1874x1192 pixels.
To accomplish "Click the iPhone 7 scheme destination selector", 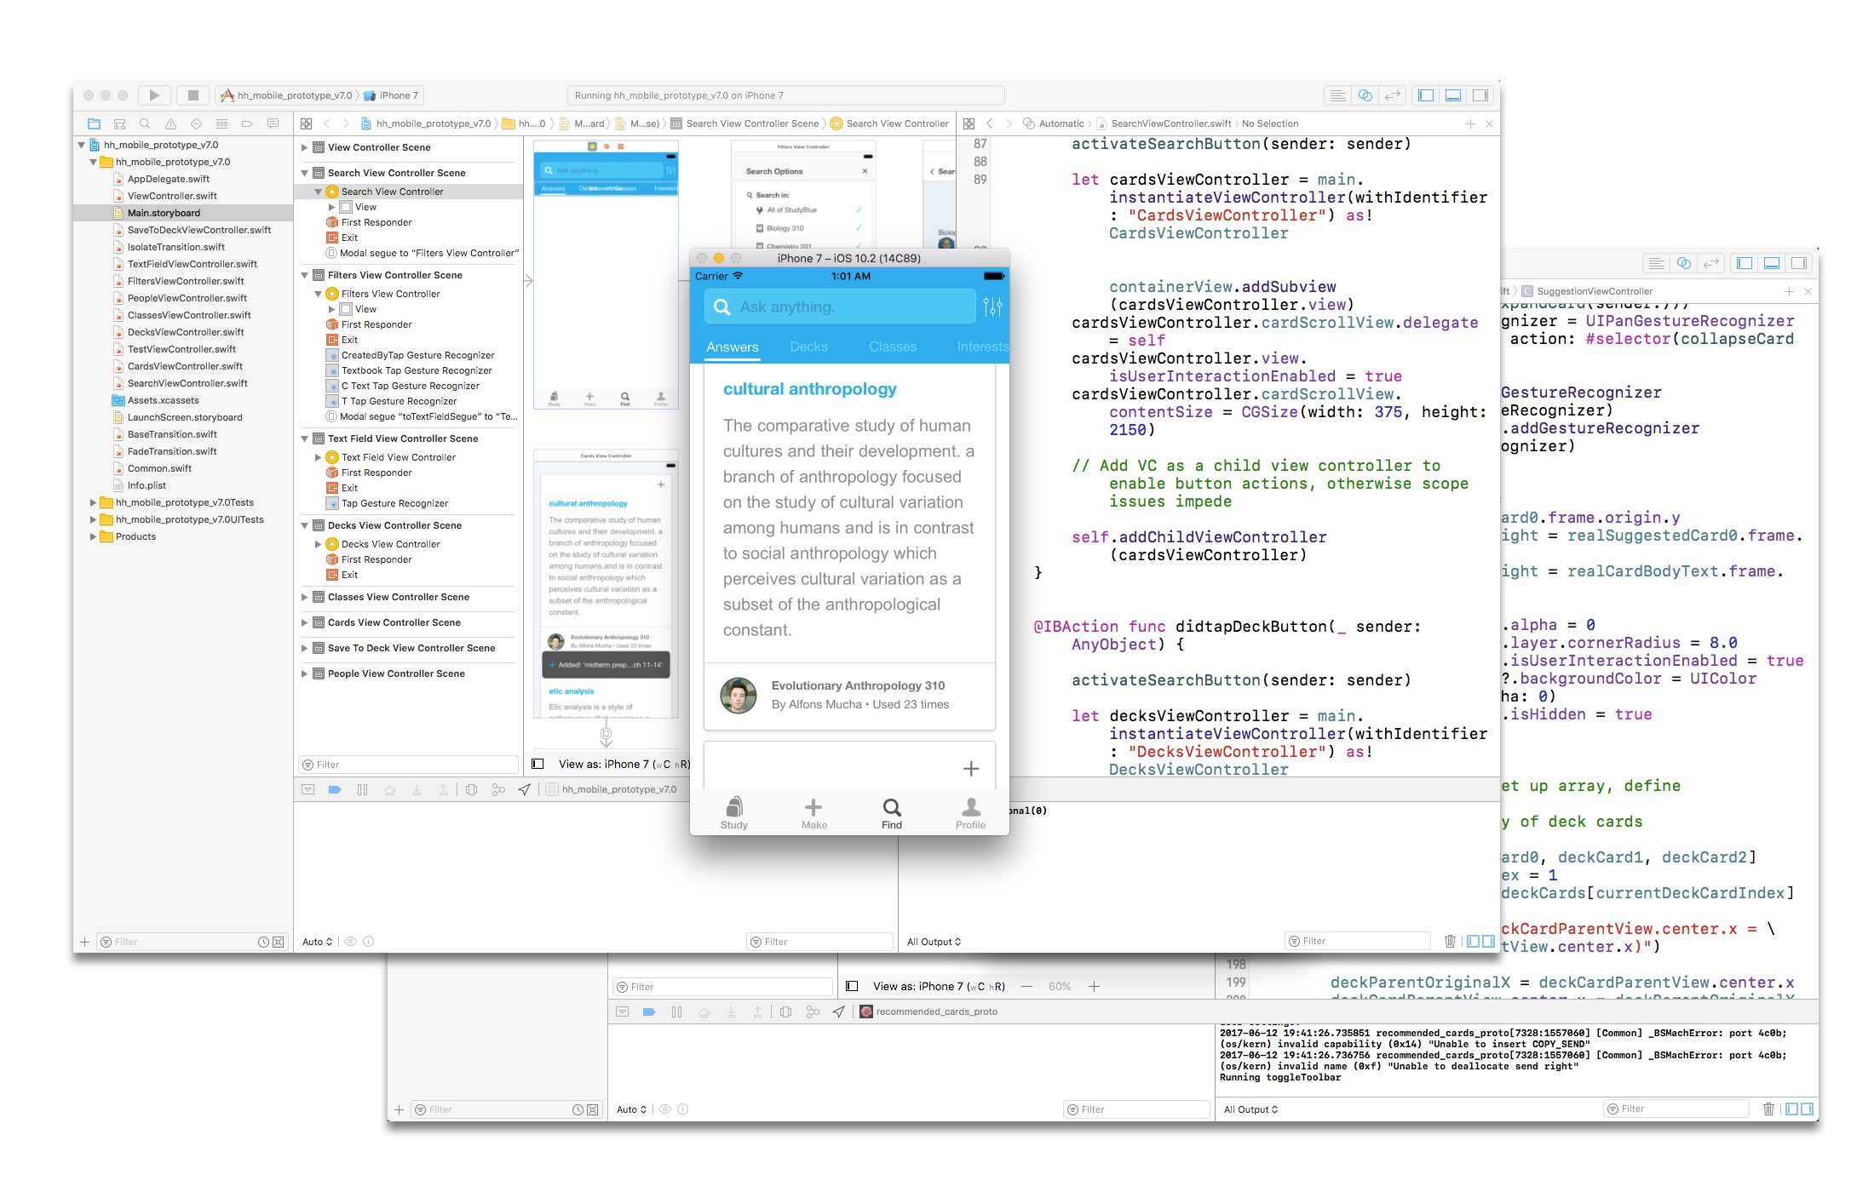I will (392, 95).
